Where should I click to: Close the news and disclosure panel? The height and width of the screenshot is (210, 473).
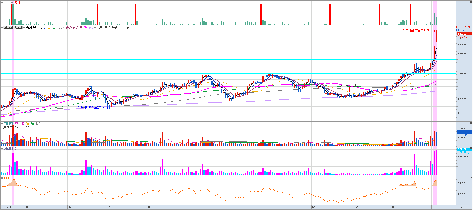(471, 2)
